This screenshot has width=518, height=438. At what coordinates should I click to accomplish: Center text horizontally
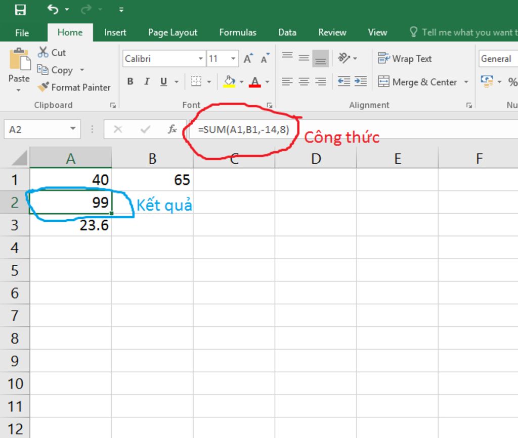[304, 81]
